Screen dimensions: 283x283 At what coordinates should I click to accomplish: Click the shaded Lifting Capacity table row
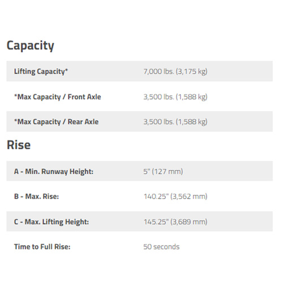pos(140,71)
